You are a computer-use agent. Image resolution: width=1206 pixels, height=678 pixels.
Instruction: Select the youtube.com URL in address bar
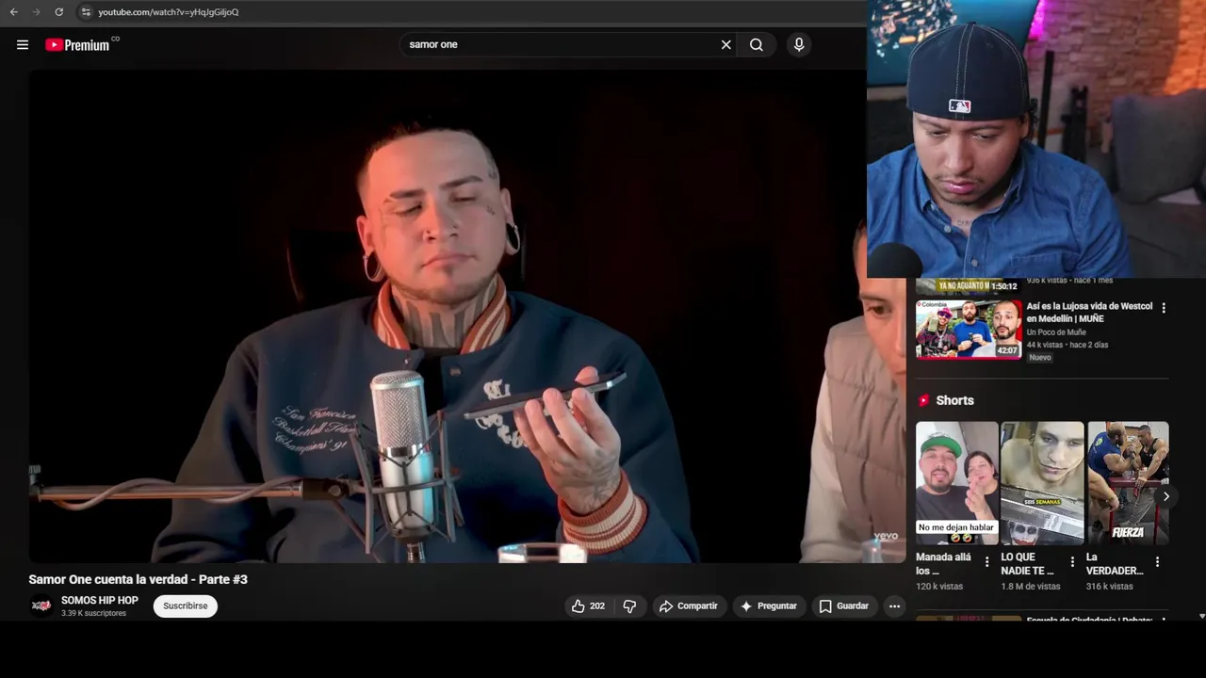(x=169, y=12)
